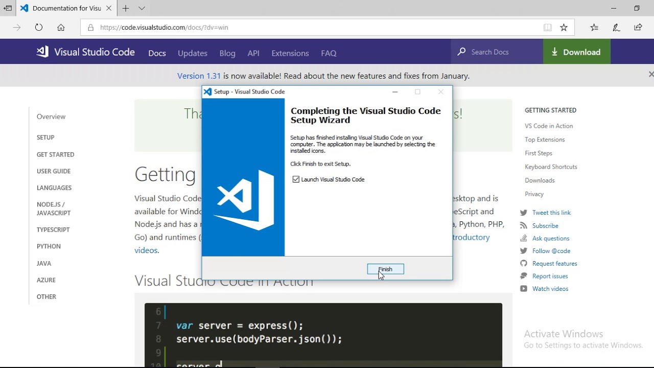654x368 pixels.
Task: Click the Subscribe RSS link
Action: click(x=545, y=226)
